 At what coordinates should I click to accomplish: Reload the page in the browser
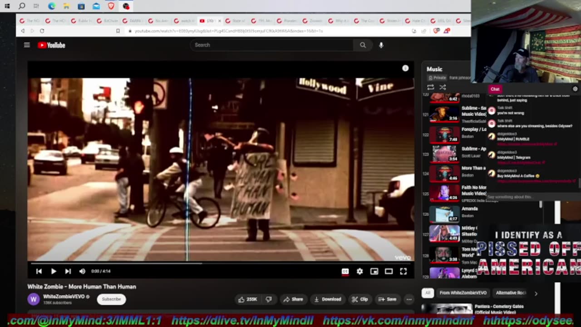point(42,31)
